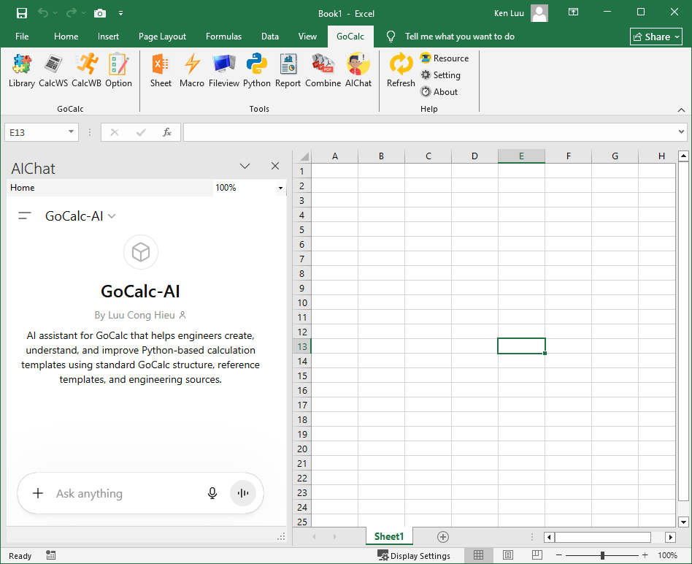
Task: Start voice mode in AIChat input
Action: pyautogui.click(x=243, y=493)
